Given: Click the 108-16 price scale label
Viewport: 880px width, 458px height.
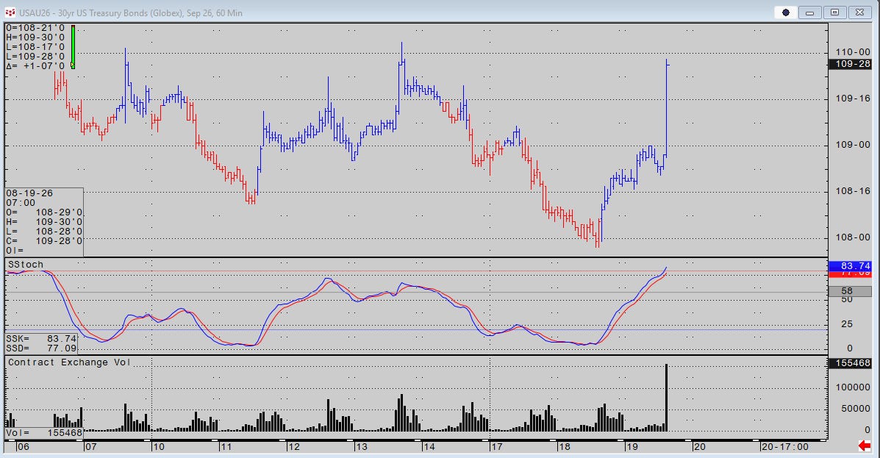Looking at the screenshot, I should [x=853, y=191].
